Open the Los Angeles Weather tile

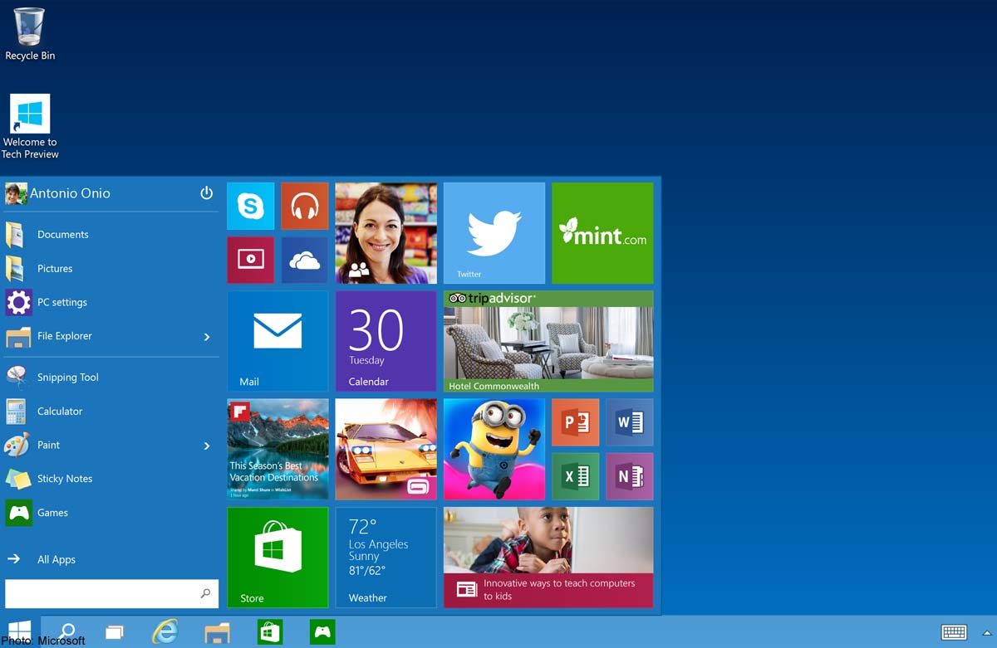click(386, 558)
